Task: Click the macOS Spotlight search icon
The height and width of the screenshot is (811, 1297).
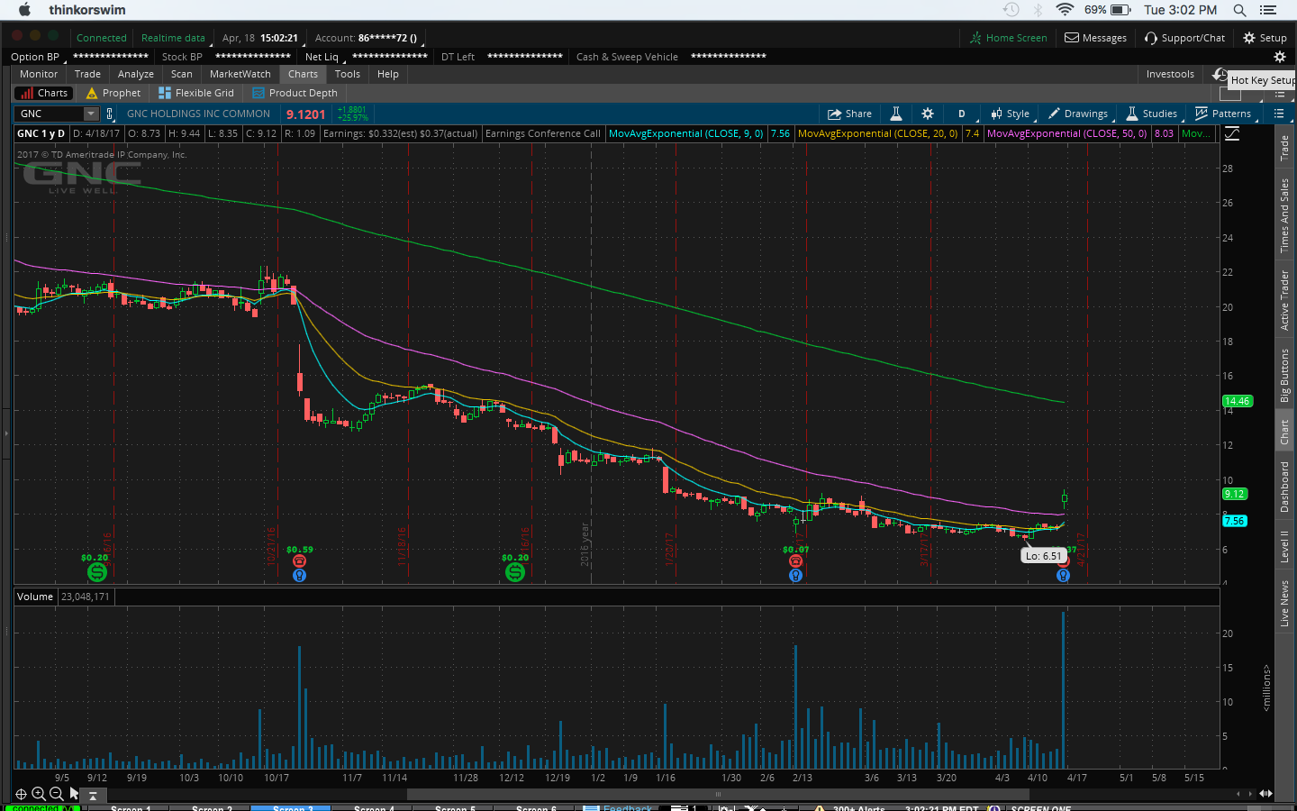Action: point(1239,10)
